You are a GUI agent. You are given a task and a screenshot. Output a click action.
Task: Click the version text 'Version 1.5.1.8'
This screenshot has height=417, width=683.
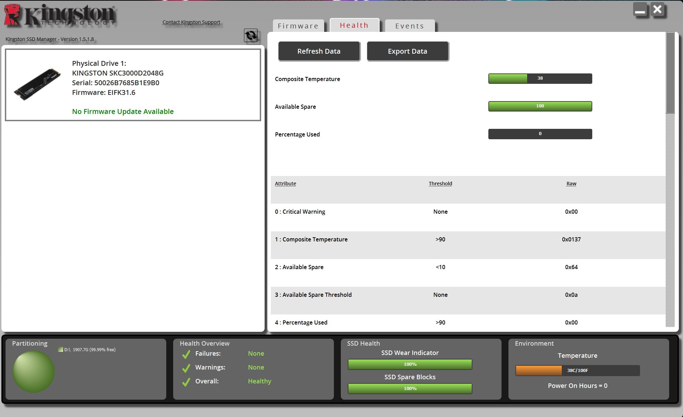point(77,39)
